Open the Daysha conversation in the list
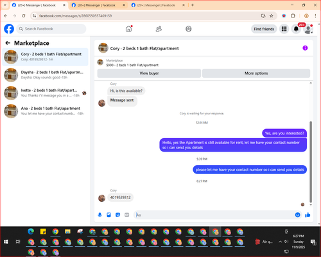Image resolution: width=321 pixels, height=257 pixels. [45, 75]
